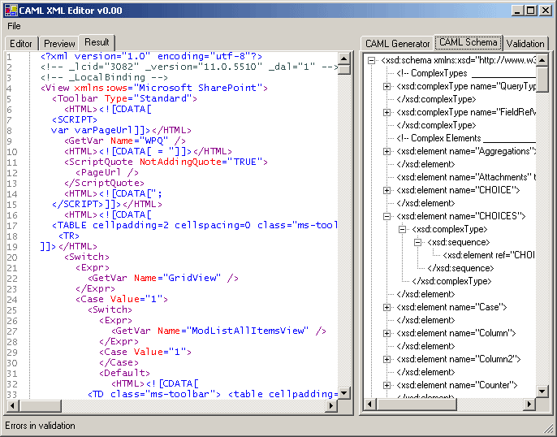Expand the Column2 element node
The height and width of the screenshot is (437, 557).
coord(386,359)
